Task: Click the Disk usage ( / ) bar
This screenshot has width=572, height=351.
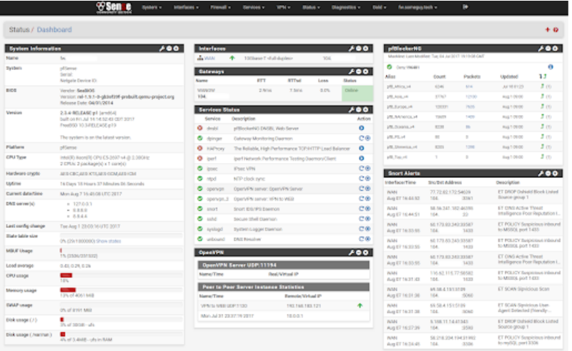Action: tap(121, 320)
